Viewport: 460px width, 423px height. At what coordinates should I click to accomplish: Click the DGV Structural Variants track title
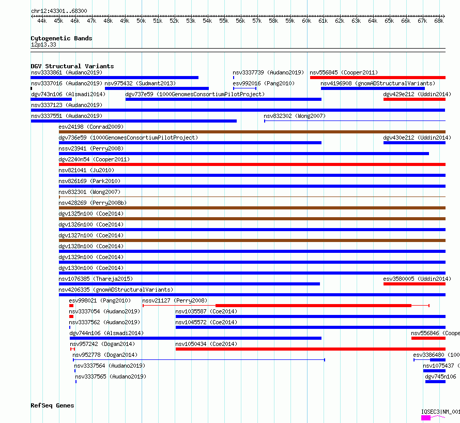(x=72, y=66)
